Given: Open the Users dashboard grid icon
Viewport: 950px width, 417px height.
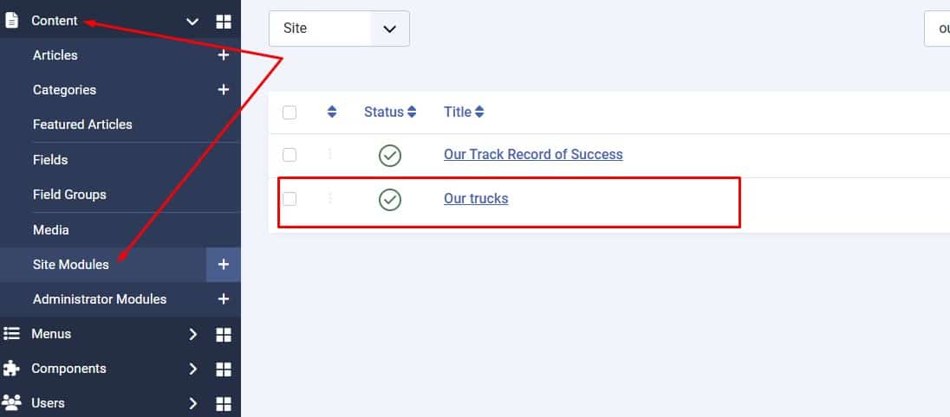Looking at the screenshot, I should (224, 404).
